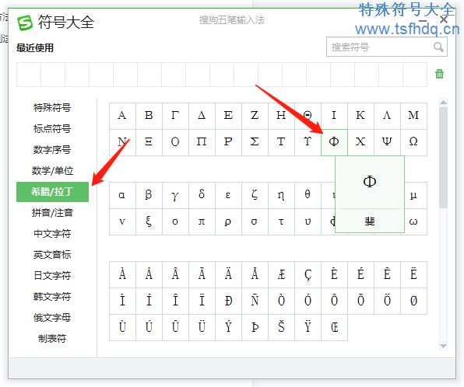Insert the lowercase sigma σ symbol
Viewport: 464px width, 387px height.
pos(255,221)
